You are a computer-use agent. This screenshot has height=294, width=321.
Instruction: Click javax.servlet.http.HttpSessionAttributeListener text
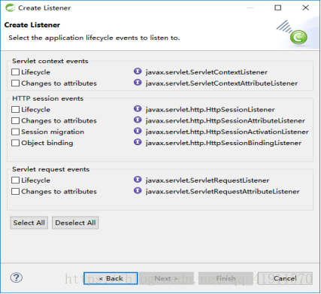226,120
